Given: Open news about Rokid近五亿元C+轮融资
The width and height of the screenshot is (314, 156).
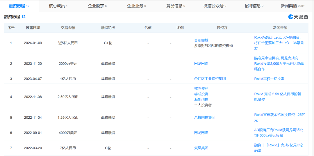Looking at the screenshot, I should (x=279, y=43).
